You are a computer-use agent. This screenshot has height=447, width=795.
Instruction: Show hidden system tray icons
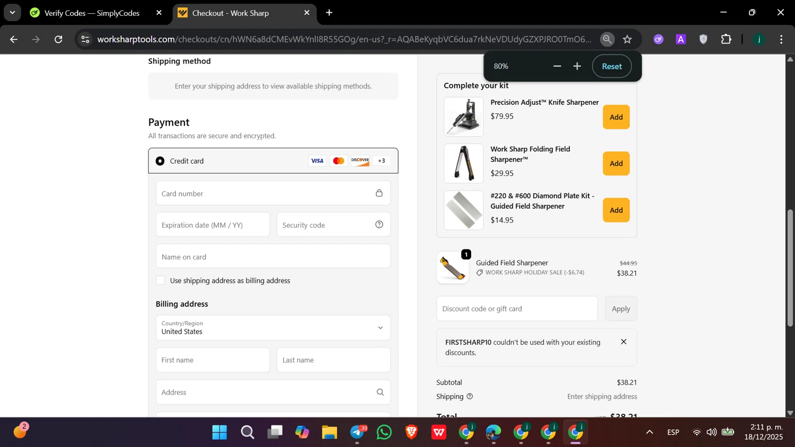coord(649,432)
